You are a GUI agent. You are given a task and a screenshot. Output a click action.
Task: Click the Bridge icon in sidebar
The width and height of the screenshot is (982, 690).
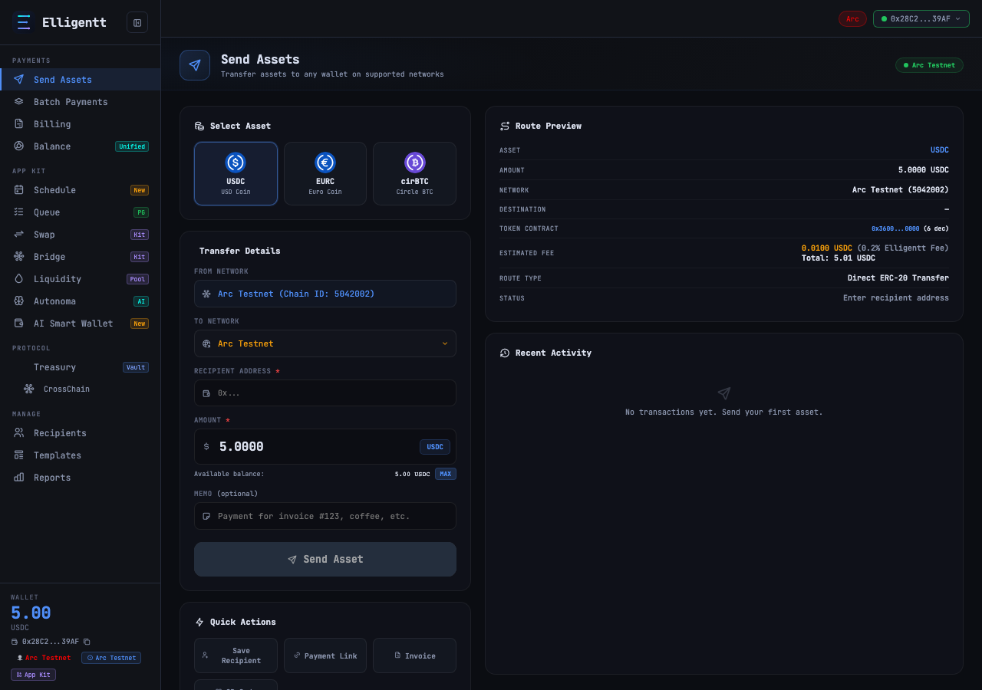19,256
